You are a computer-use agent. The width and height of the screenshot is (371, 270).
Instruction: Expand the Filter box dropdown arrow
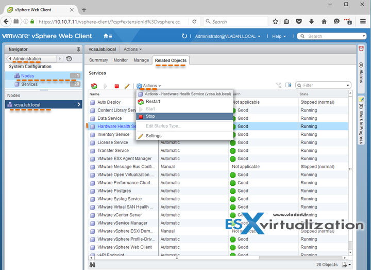click(348, 85)
